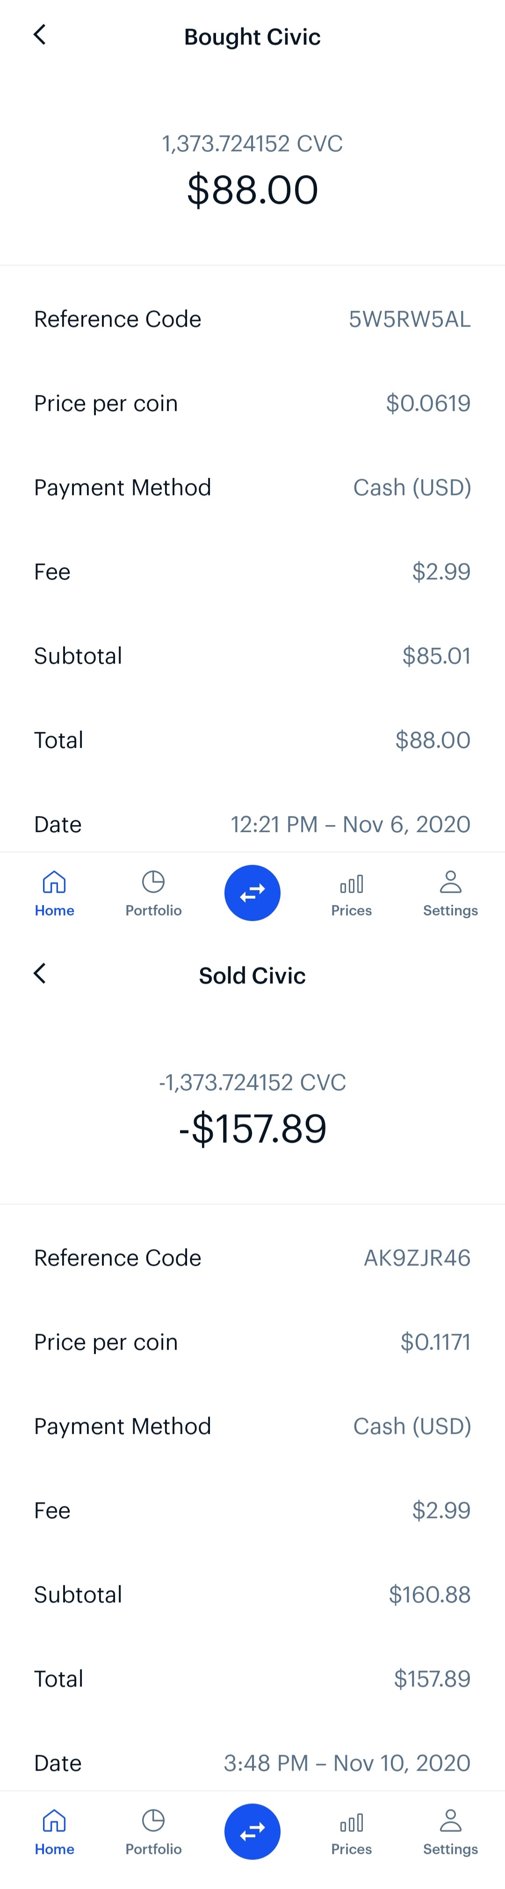Viewport: 505px width, 1889px height.
Task: Open Prices chart icon in bottom navigation bar
Action: [x=351, y=1822]
